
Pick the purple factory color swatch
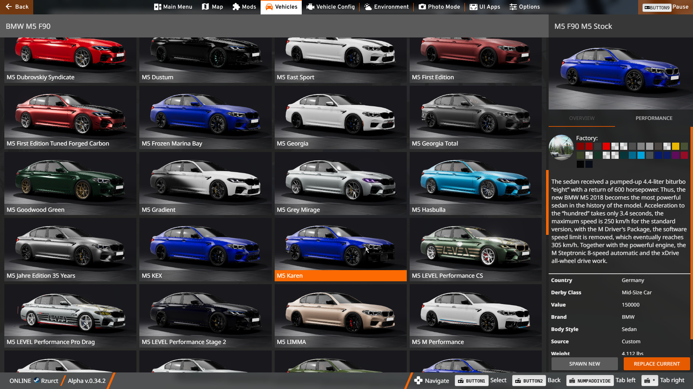click(675, 155)
